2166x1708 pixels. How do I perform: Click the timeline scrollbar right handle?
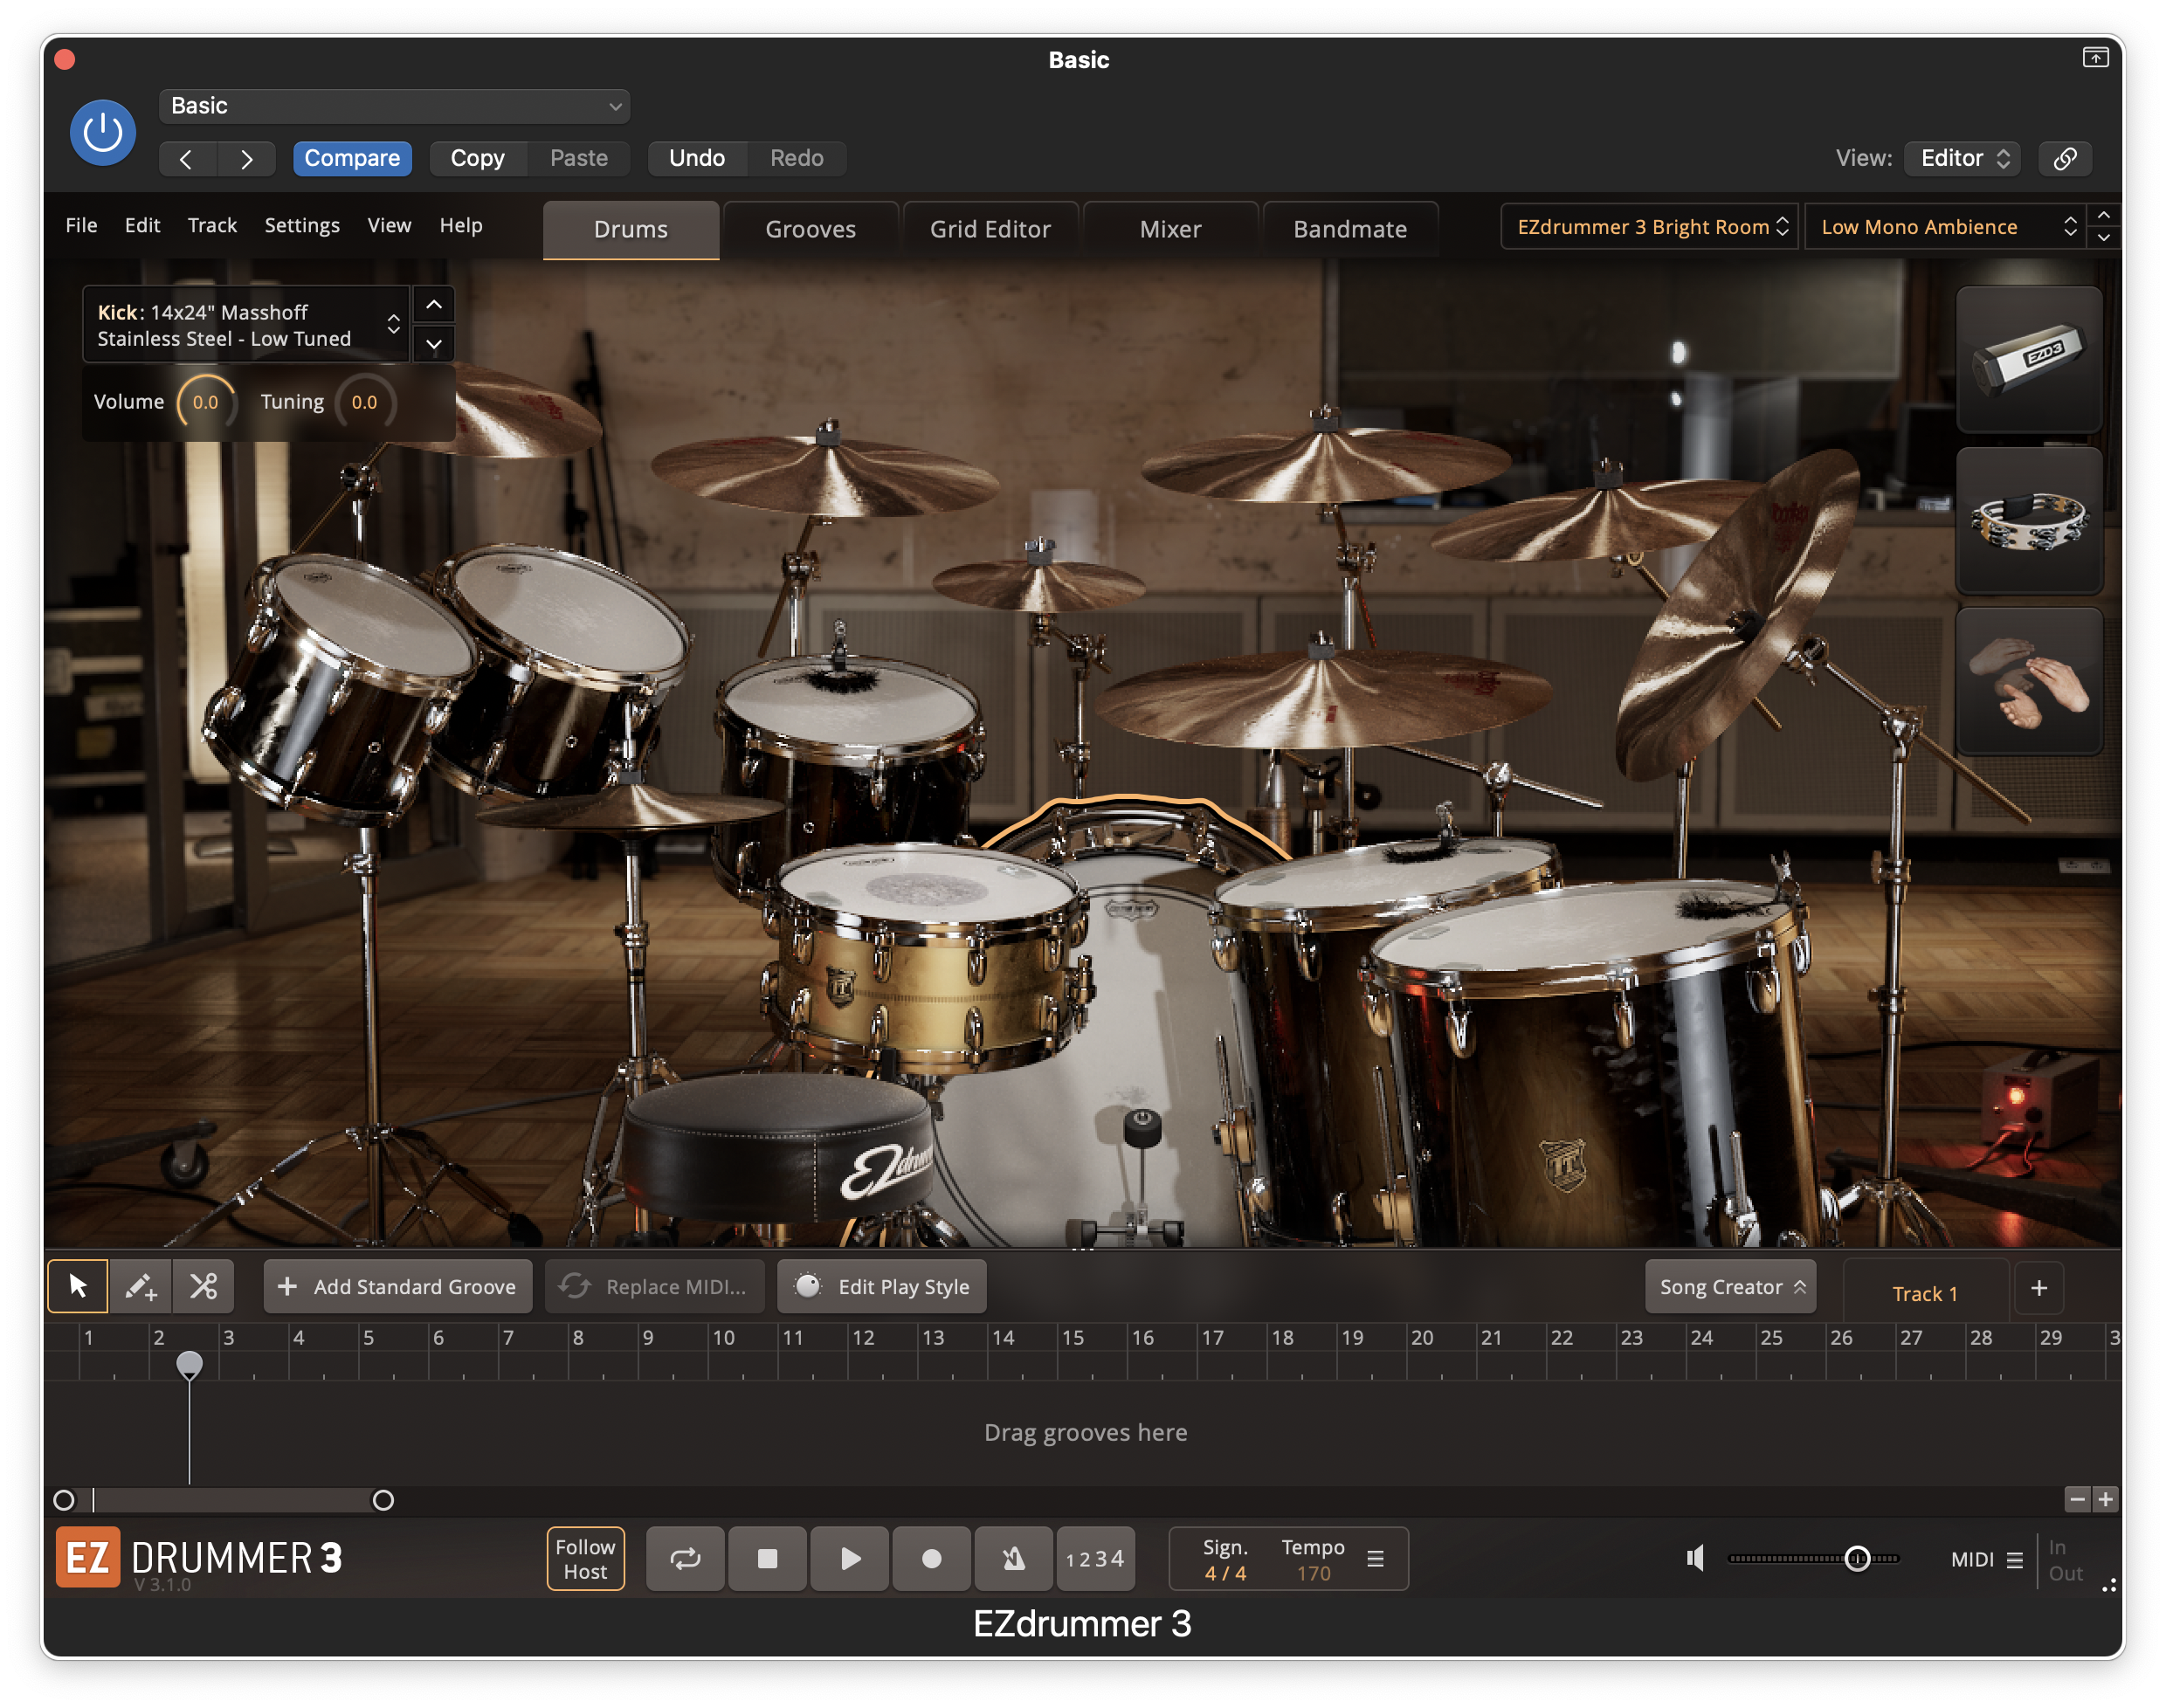383,1499
